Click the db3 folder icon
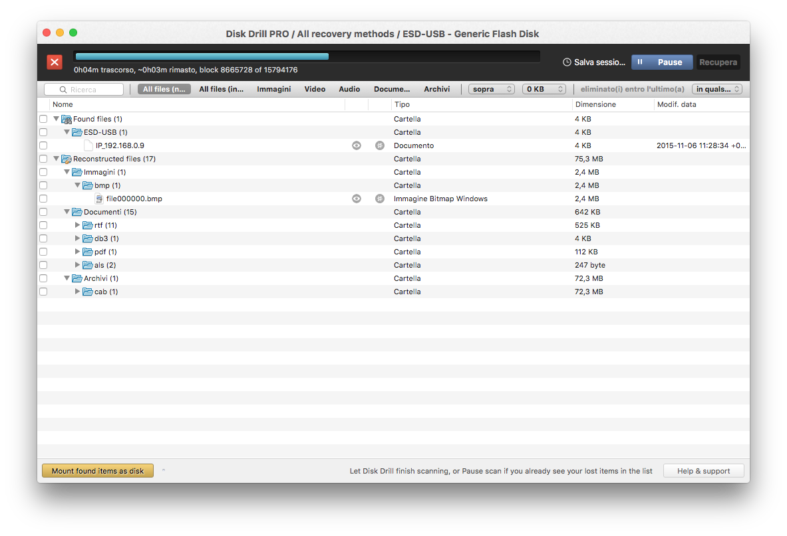The image size is (787, 536). 87,238
